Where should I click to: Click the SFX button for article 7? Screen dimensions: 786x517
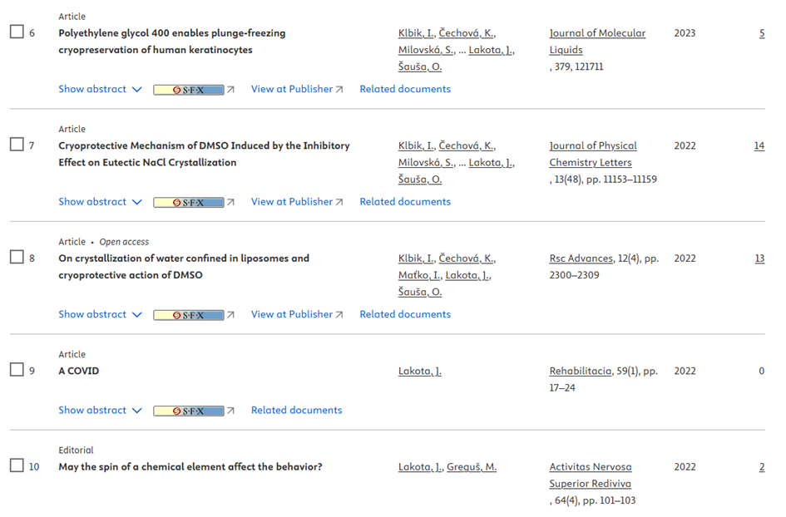point(189,202)
